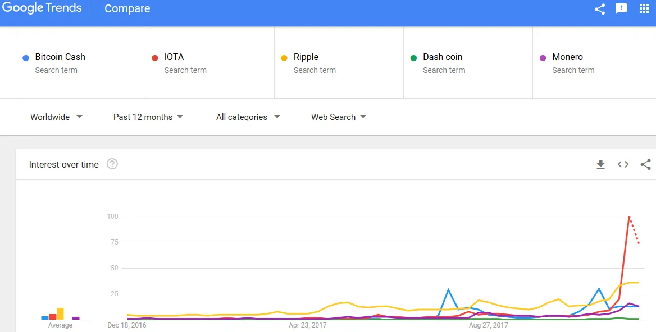
Task: Click the red IOTA peak at 100
Action: tap(629, 216)
